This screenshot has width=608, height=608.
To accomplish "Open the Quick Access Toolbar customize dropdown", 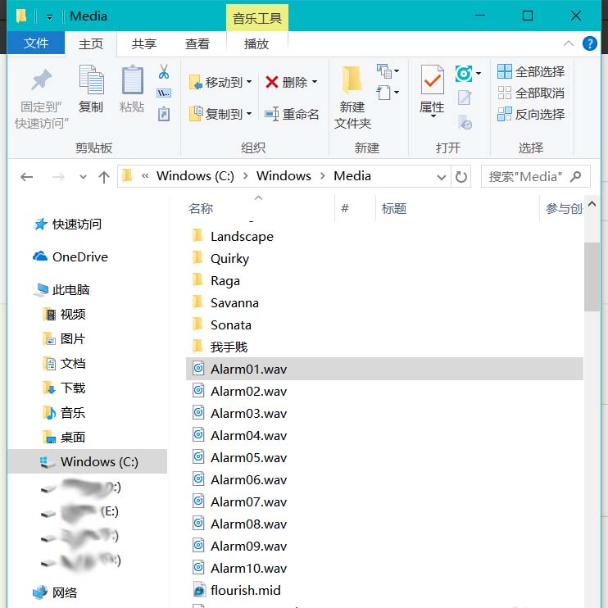I will (49, 17).
